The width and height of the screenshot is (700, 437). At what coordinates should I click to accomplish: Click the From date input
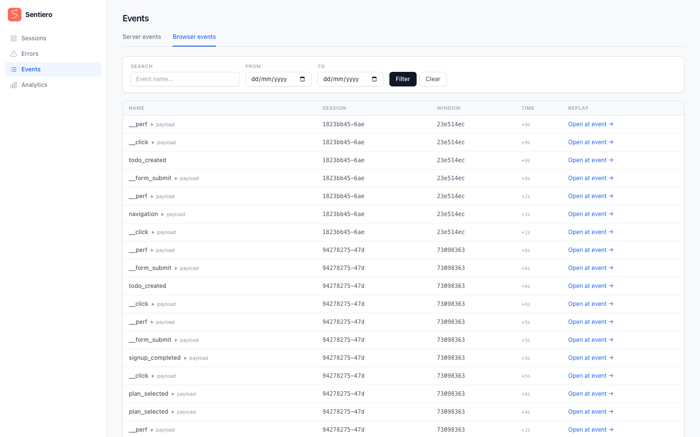coord(278,79)
